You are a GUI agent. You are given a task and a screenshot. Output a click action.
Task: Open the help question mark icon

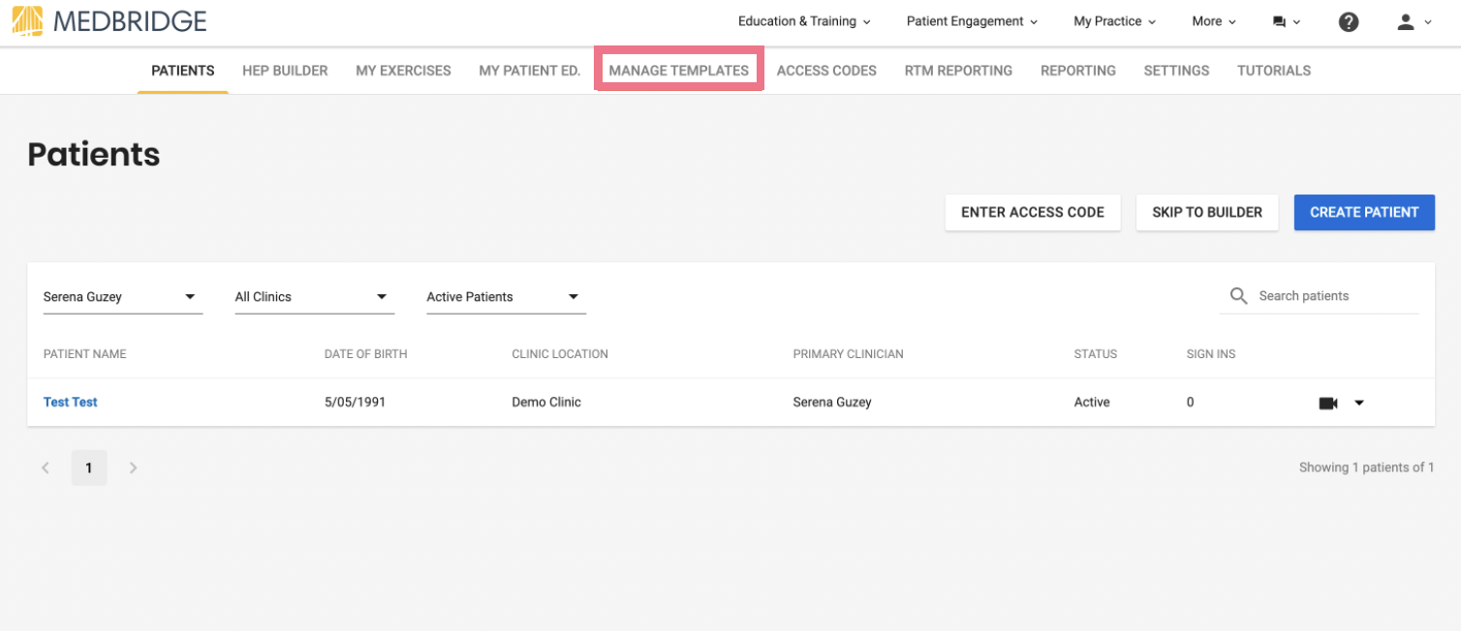pyautogui.click(x=1348, y=21)
